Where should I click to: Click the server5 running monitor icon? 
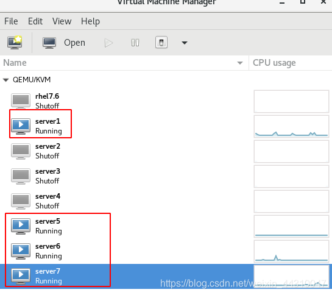[21, 226]
